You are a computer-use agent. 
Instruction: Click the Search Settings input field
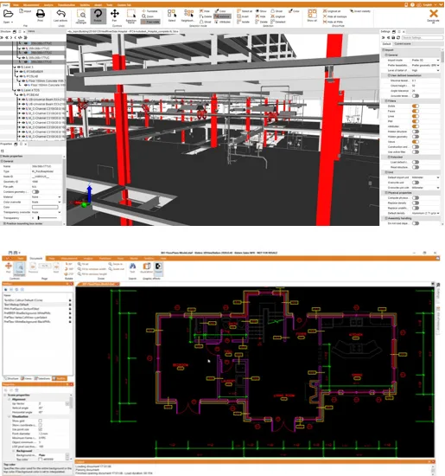click(423, 37)
